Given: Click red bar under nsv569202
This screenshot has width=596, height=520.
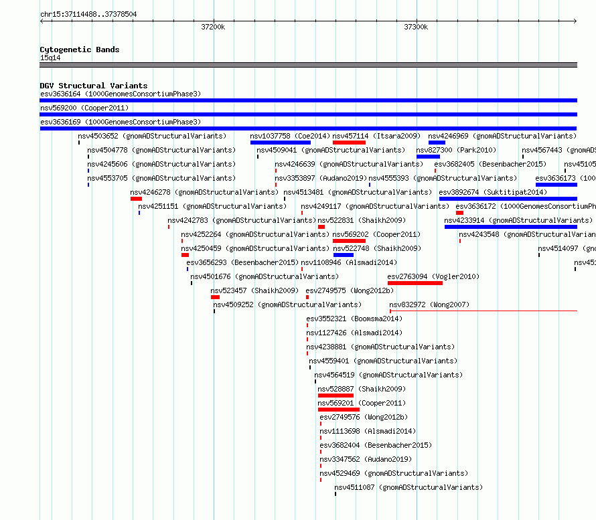Looking at the screenshot, I should 349,241.
